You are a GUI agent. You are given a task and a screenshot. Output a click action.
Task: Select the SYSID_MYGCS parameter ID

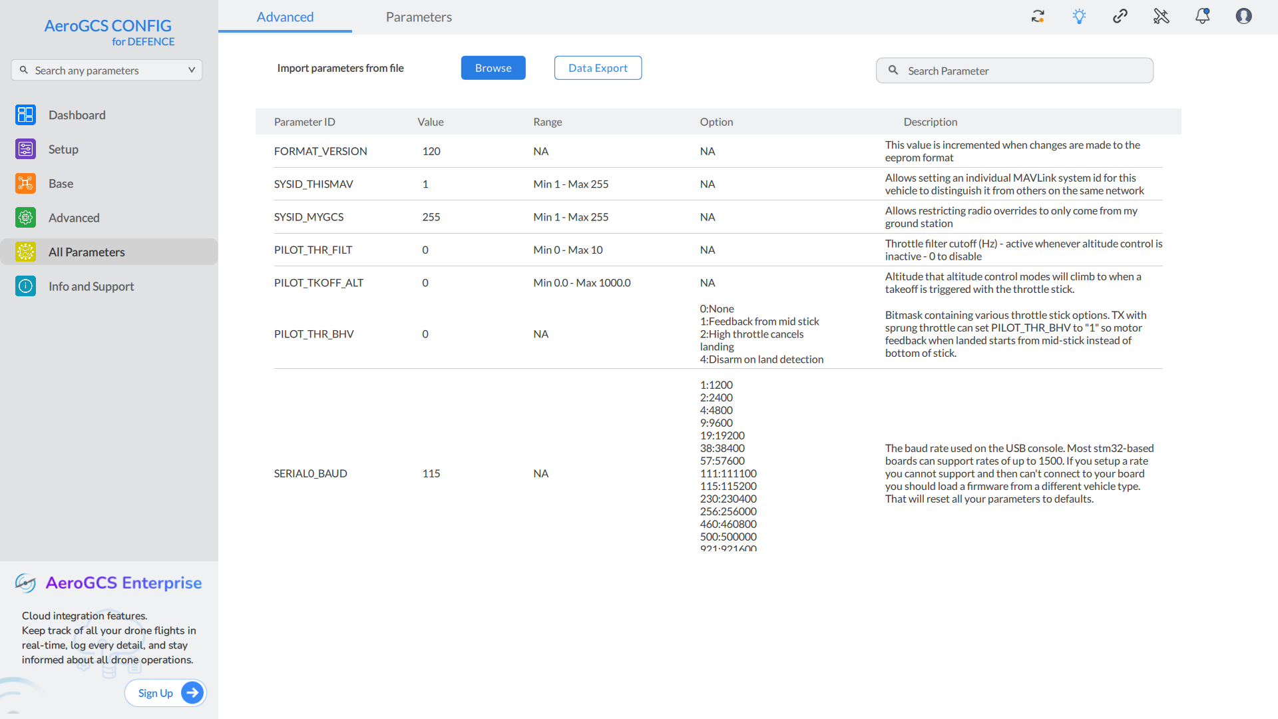click(x=309, y=217)
